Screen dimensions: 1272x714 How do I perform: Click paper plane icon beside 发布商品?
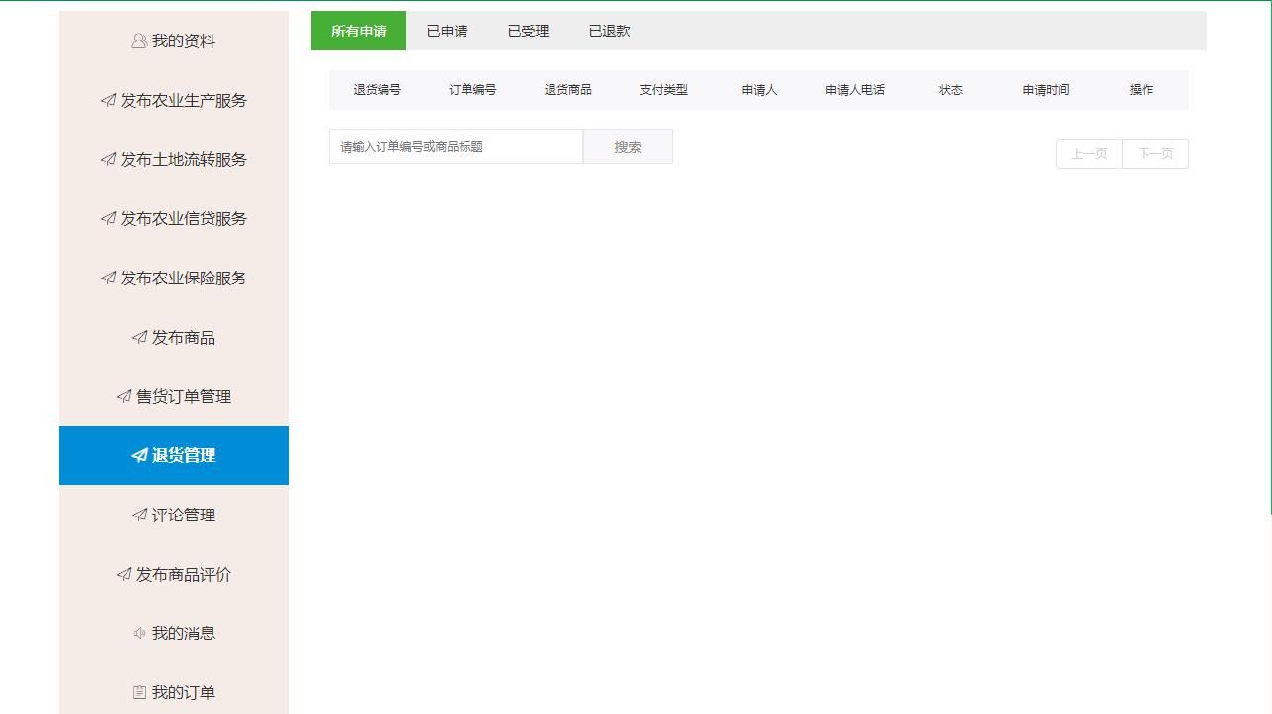tap(139, 338)
